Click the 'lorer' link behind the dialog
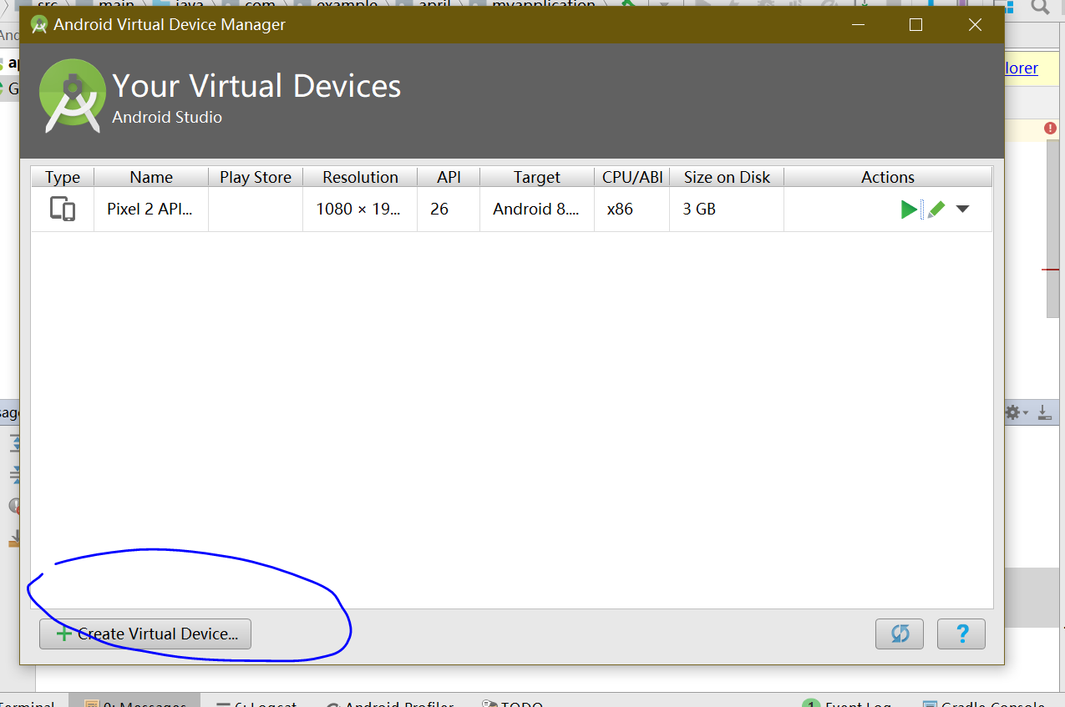 pyautogui.click(x=1021, y=68)
